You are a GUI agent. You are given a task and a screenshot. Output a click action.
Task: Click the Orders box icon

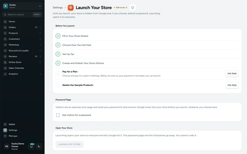(5, 27)
